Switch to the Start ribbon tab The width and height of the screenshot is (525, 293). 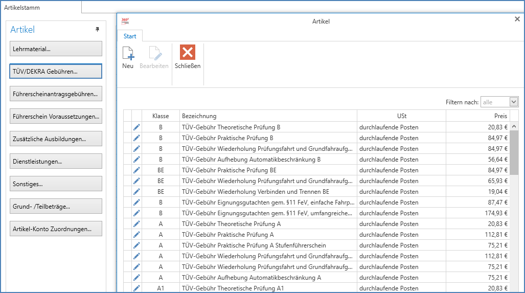tap(130, 36)
